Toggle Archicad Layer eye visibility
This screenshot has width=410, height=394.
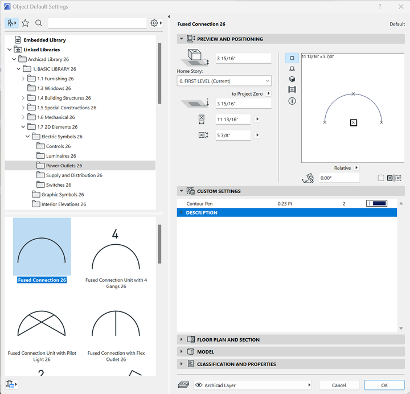coord(199,385)
